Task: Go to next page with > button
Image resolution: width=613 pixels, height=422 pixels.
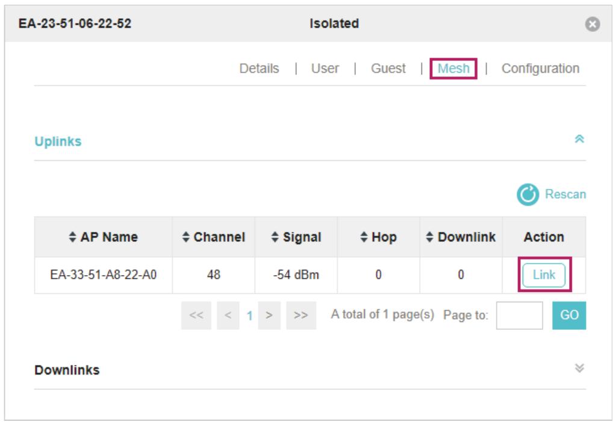Action: point(269,315)
